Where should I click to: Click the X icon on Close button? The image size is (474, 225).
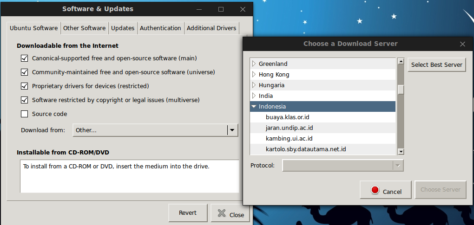point(222,213)
